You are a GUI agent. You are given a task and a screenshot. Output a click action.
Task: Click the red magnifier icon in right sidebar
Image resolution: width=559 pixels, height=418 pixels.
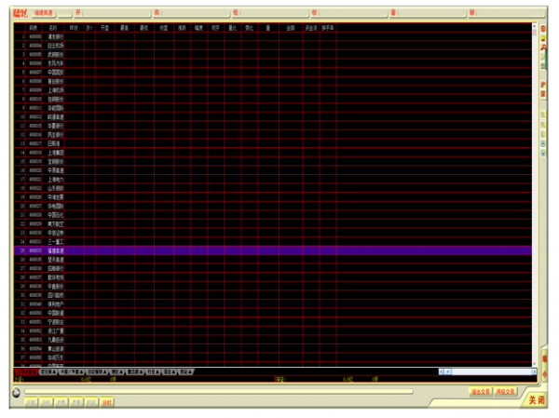tap(543, 47)
